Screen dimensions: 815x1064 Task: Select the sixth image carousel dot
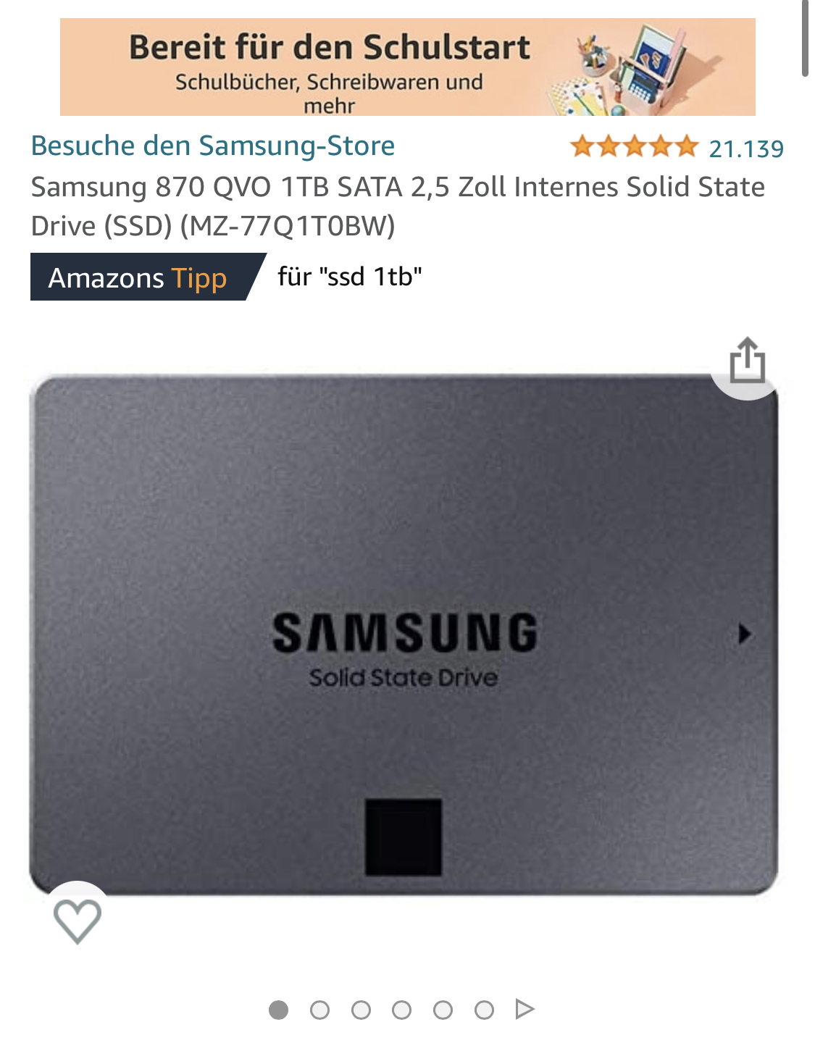coord(484,1010)
